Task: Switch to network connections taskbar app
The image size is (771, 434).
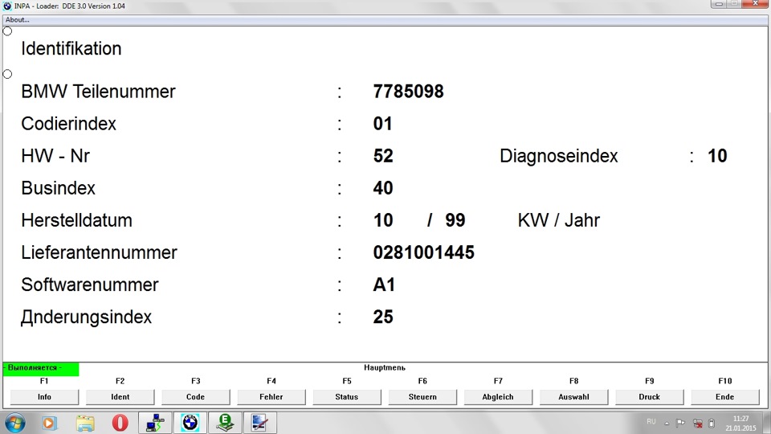Action: click(x=155, y=423)
